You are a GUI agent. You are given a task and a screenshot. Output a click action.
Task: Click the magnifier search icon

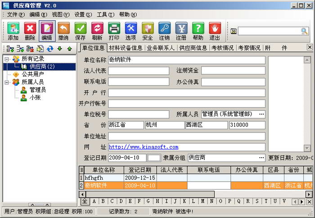point(304,31)
